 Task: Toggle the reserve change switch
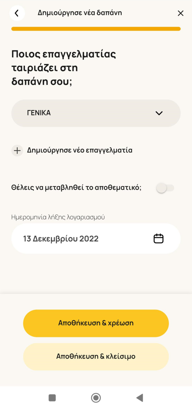[165, 188]
